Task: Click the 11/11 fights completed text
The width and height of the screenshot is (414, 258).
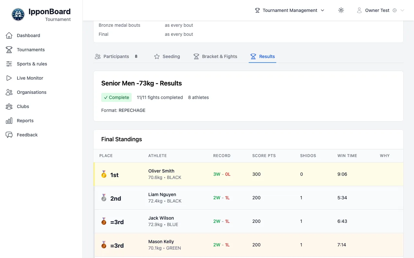Action: (x=160, y=97)
